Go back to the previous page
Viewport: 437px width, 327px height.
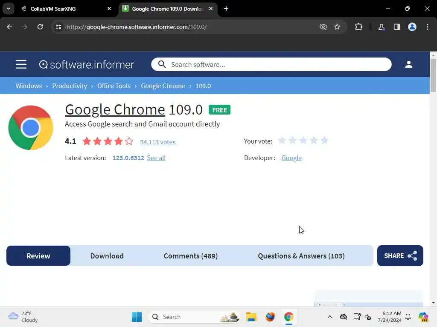pos(9,27)
